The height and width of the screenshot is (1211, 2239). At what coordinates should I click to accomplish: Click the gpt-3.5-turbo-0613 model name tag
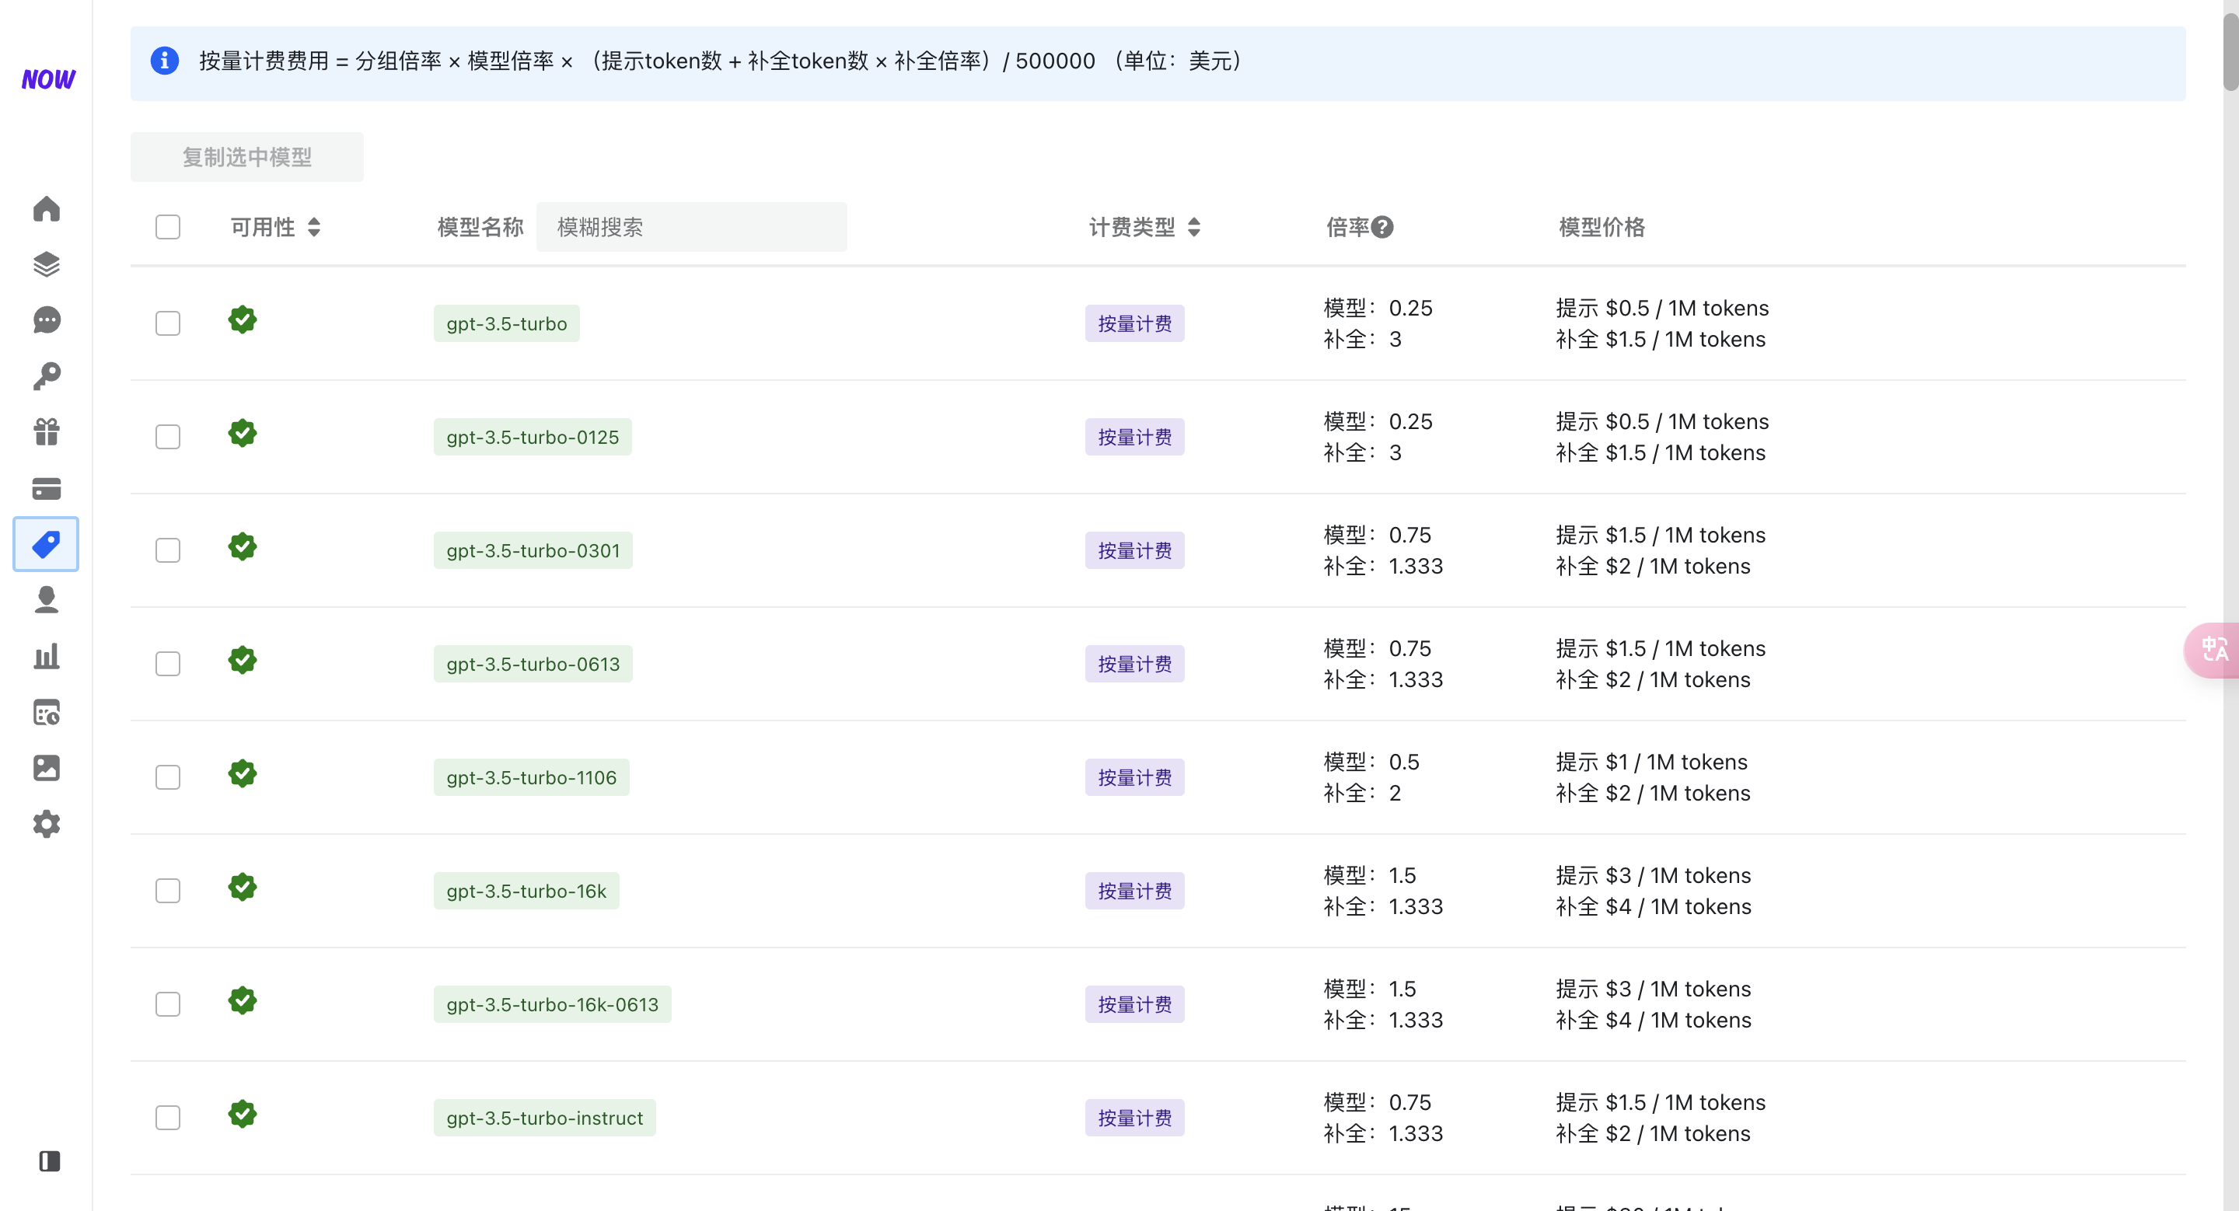click(x=533, y=664)
